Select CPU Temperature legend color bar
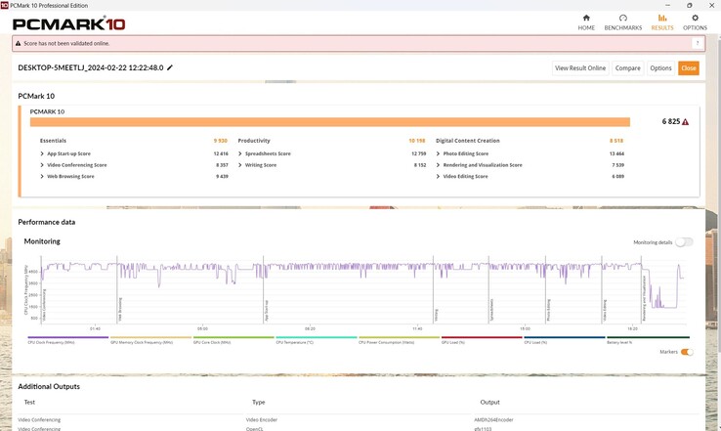 click(316, 338)
